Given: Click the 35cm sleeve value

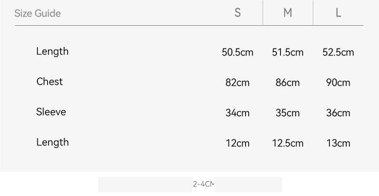Looking at the screenshot, I should point(288,113).
